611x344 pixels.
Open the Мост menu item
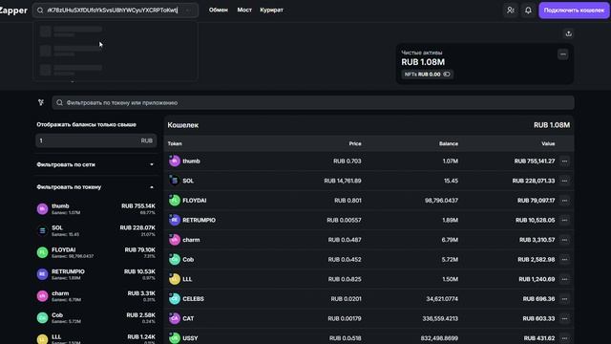[244, 10]
